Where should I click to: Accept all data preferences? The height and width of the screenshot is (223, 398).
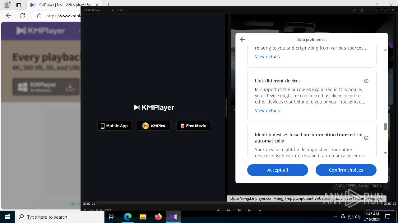pos(278,170)
